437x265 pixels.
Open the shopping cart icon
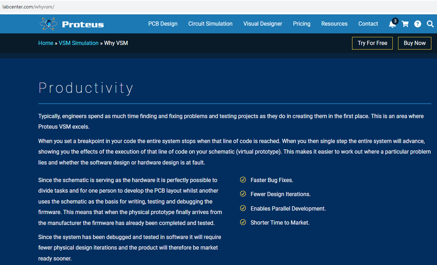pos(405,24)
